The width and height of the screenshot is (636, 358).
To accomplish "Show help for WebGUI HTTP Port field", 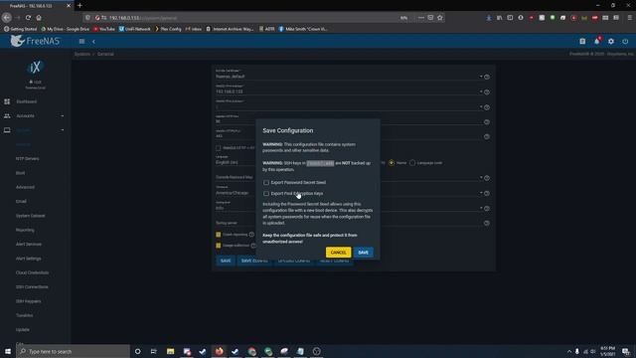I will tap(487, 122).
